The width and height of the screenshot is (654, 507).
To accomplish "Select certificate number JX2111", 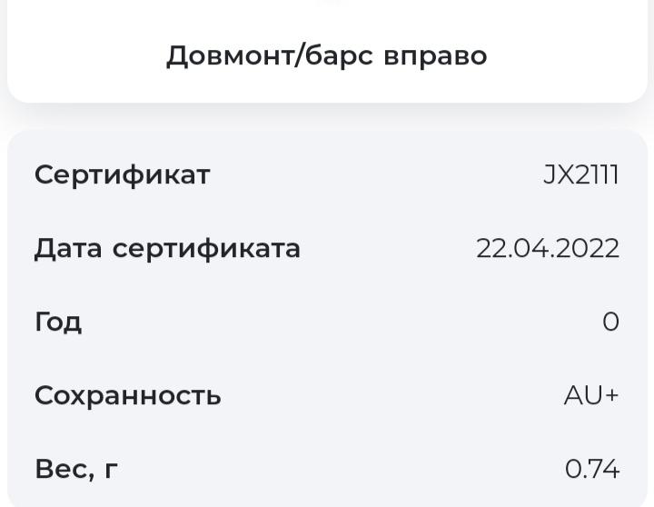I will point(580,174).
